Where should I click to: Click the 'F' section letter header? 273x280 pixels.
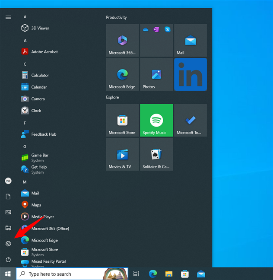click(x=25, y=123)
